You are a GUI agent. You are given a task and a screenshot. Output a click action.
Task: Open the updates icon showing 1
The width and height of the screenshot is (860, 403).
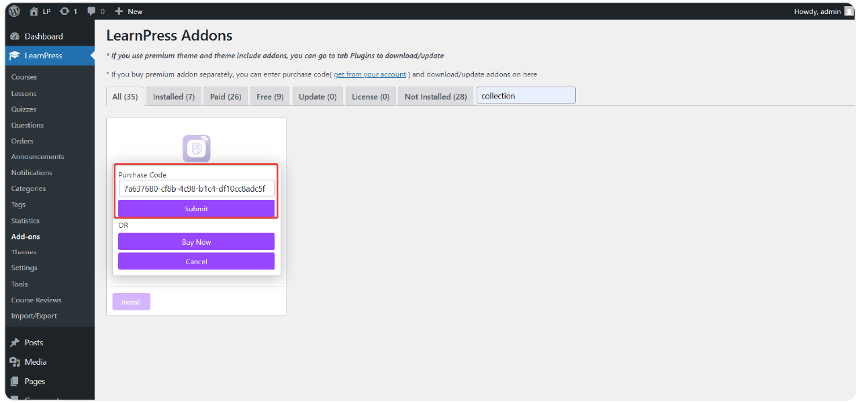click(64, 11)
